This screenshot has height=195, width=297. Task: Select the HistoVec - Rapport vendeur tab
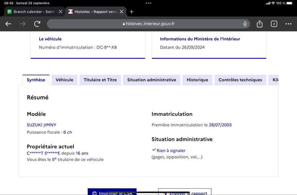pos(96,12)
